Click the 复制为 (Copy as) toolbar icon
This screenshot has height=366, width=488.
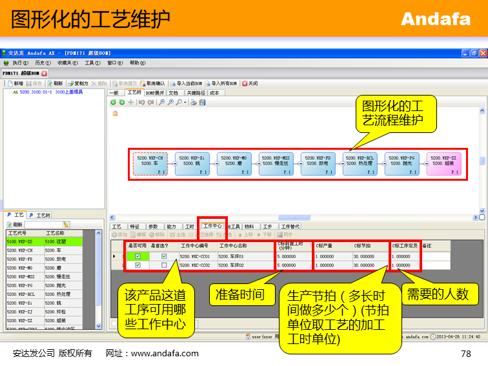78,83
